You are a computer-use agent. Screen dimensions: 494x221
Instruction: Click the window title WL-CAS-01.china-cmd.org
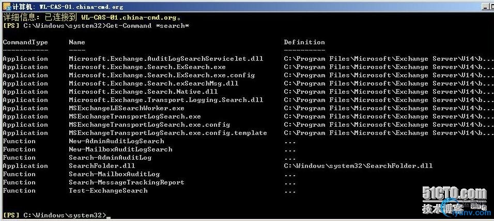tap(81, 7)
